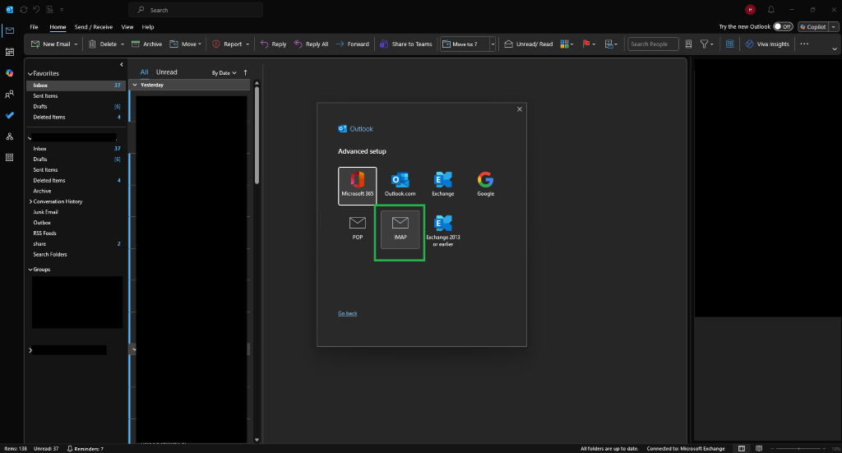Screen dimensions: 842x453
Task: Open the Categorize color squares dropdown
Action: (x=567, y=44)
